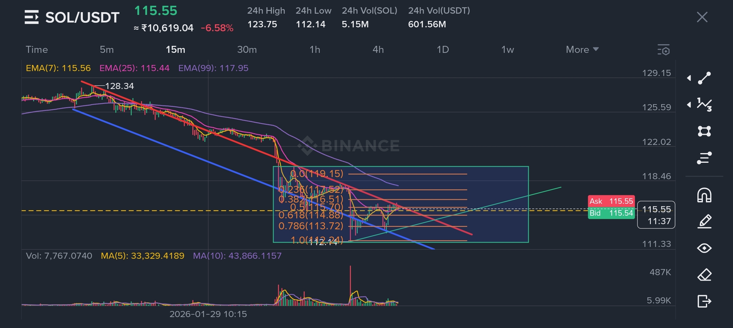
Task: Open the SOL/USDT pair list menu
Action: 32,17
